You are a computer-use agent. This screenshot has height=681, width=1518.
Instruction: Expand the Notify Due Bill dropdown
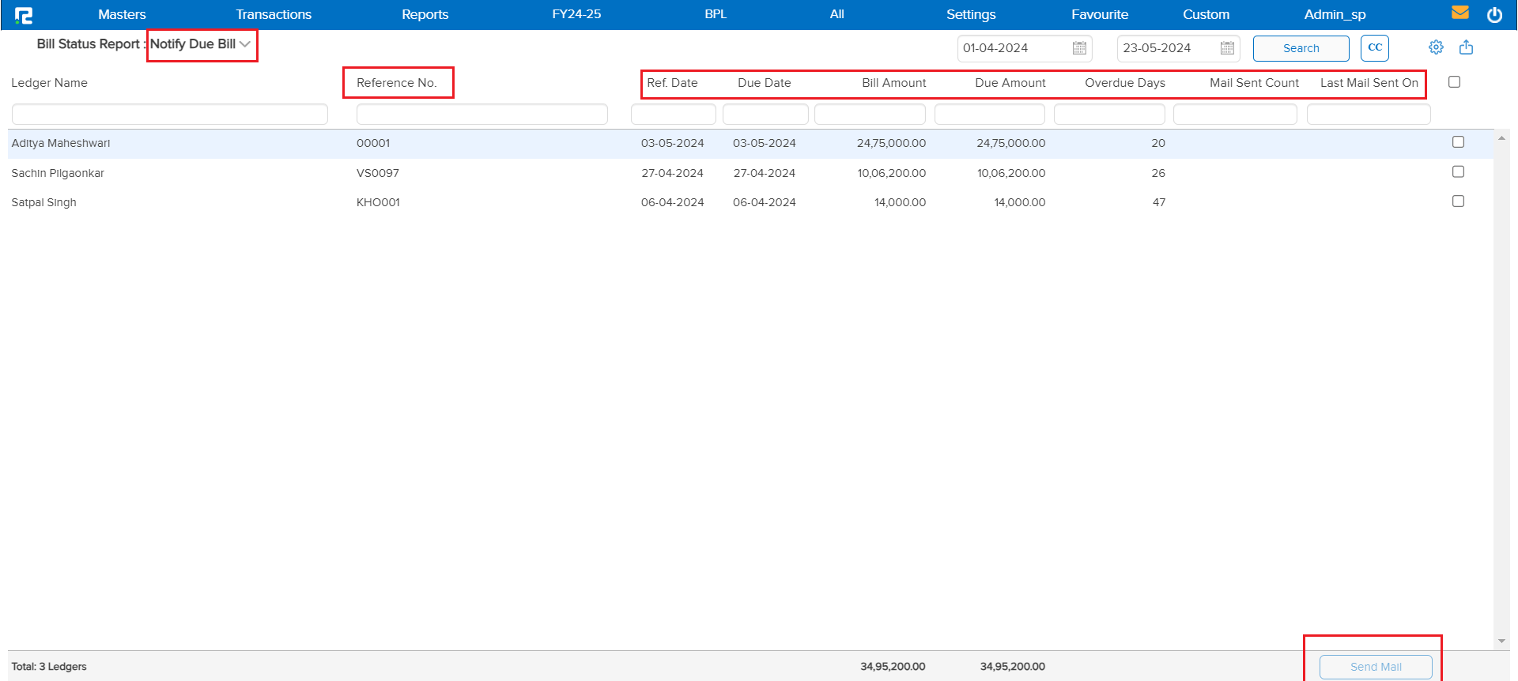click(245, 44)
